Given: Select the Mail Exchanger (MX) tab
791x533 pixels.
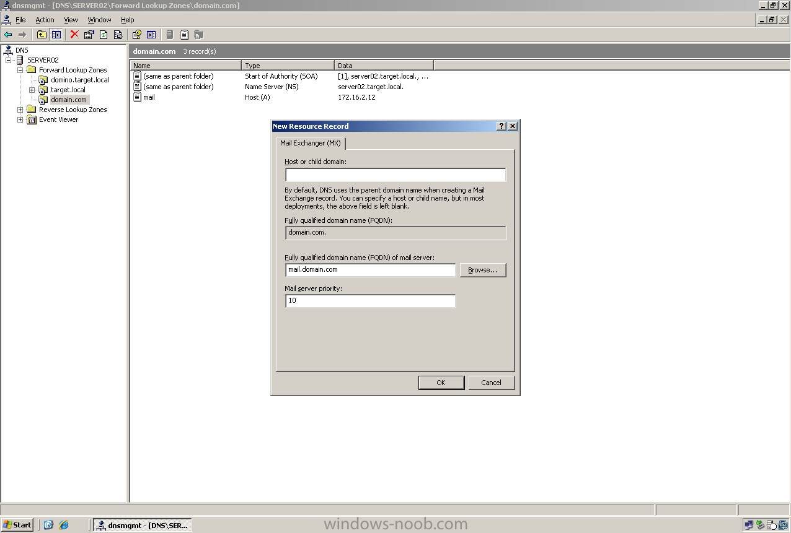Looking at the screenshot, I should coord(311,143).
